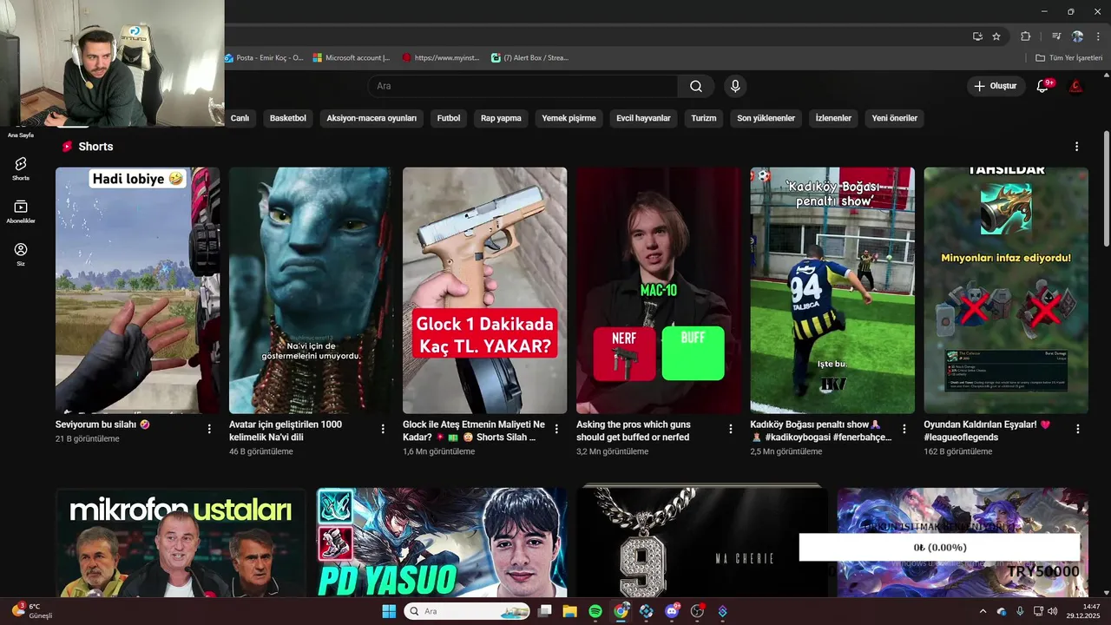Open the Shorts section three-dot menu
The width and height of the screenshot is (1111, 625).
point(1076,147)
